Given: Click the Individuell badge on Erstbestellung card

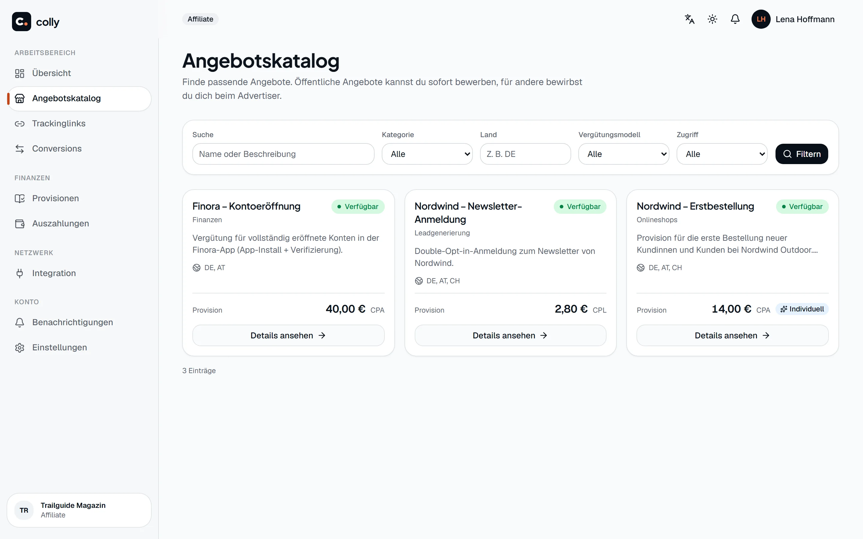Looking at the screenshot, I should (x=802, y=309).
